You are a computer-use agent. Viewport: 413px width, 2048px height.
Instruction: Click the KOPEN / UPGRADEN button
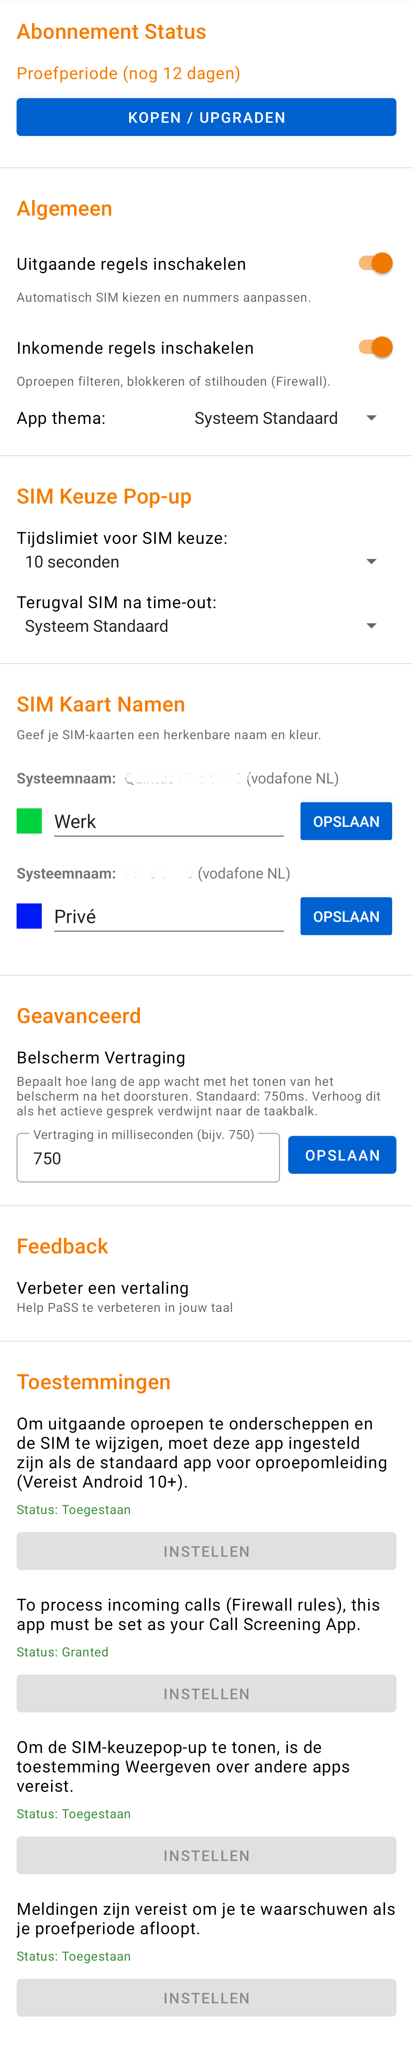(x=206, y=117)
